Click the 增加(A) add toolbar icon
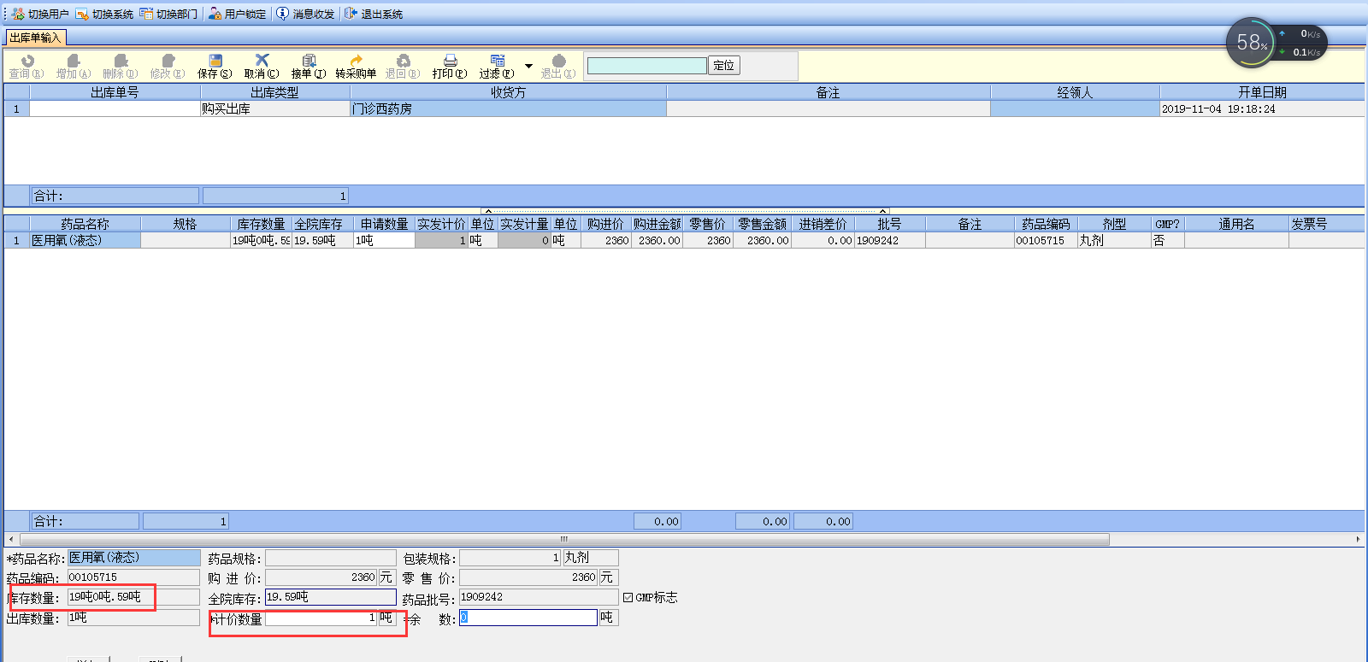Image resolution: width=1368 pixels, height=662 pixels. [x=74, y=61]
